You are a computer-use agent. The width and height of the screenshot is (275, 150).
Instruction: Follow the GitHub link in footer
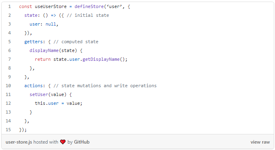[82, 142]
